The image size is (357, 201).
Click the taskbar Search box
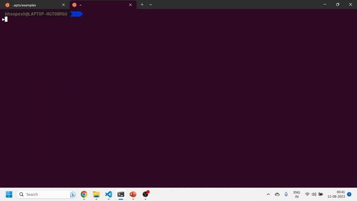pos(47,194)
